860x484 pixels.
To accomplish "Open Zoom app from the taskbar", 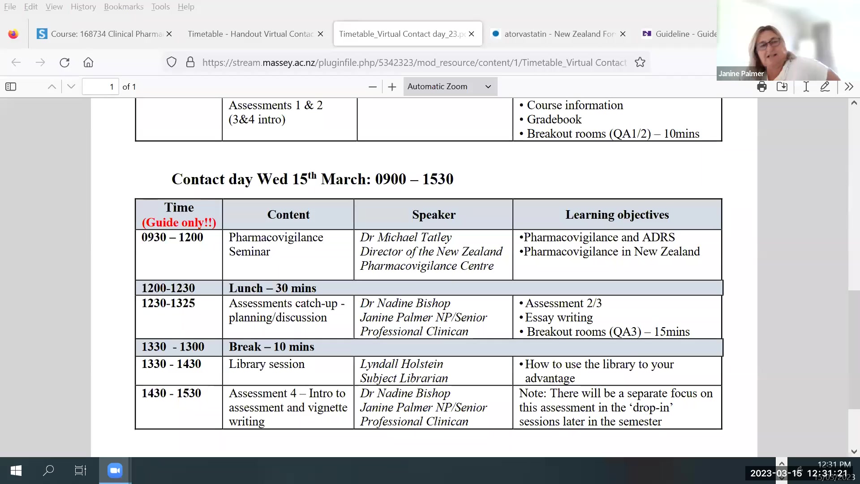I will tap(115, 470).
